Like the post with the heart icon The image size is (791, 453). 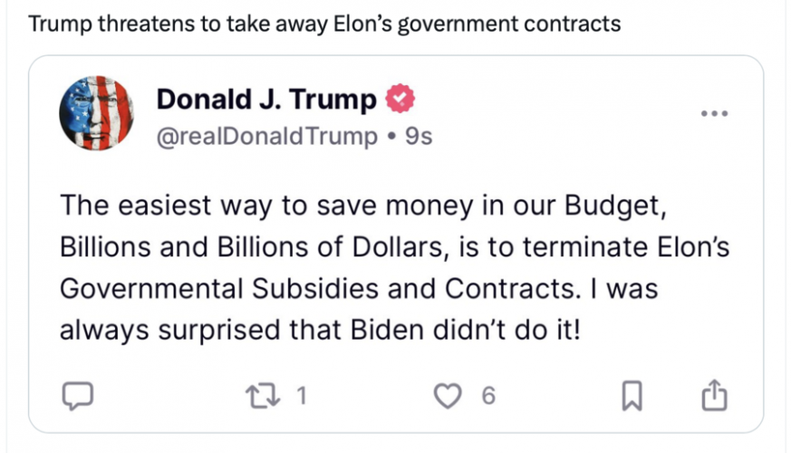448,395
